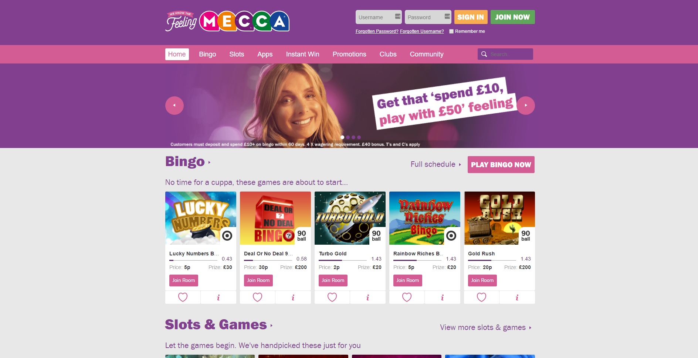698x358 pixels.
Task: Show info icon for Rainbow Riches Bingo
Action: click(x=442, y=297)
